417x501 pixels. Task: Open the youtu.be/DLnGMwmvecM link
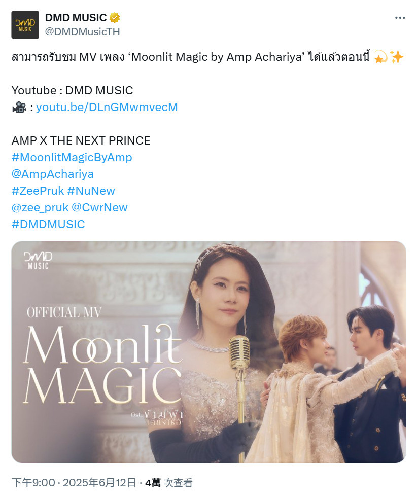tap(107, 107)
